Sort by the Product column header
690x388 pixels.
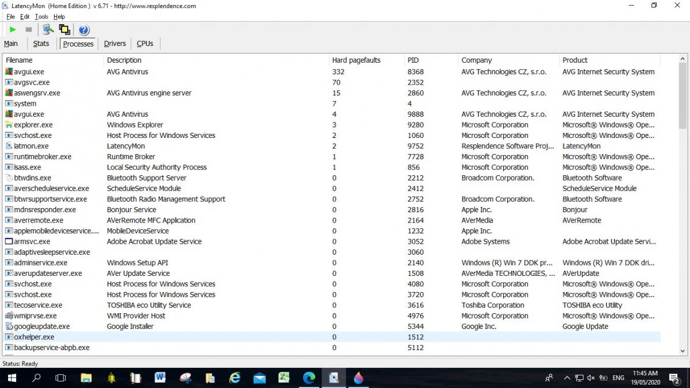click(x=610, y=60)
